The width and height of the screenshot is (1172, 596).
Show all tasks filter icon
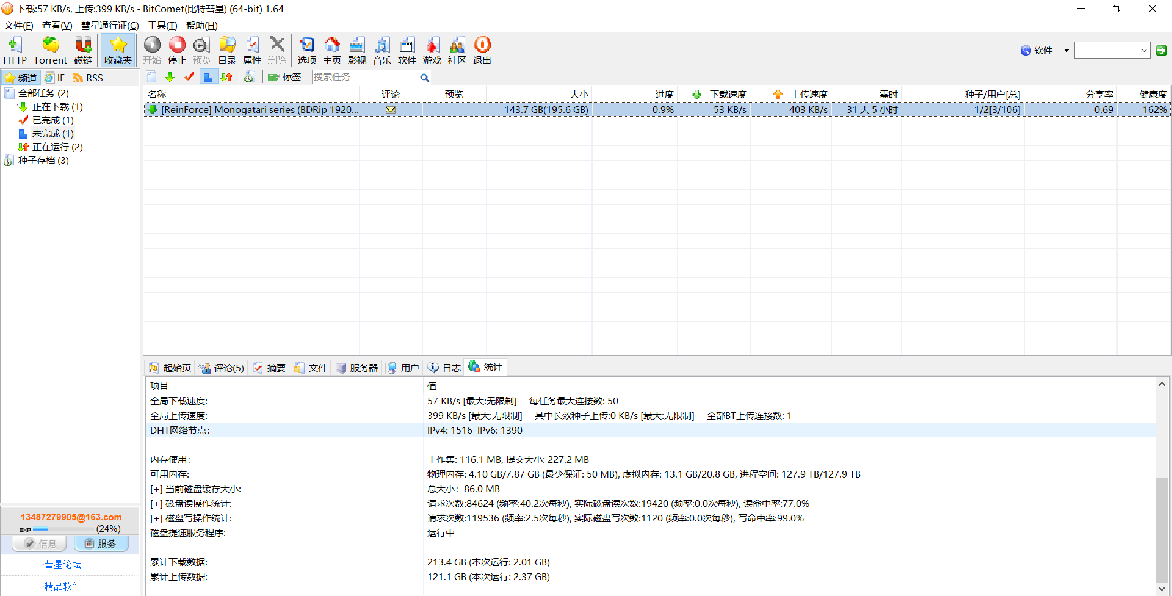pos(151,77)
